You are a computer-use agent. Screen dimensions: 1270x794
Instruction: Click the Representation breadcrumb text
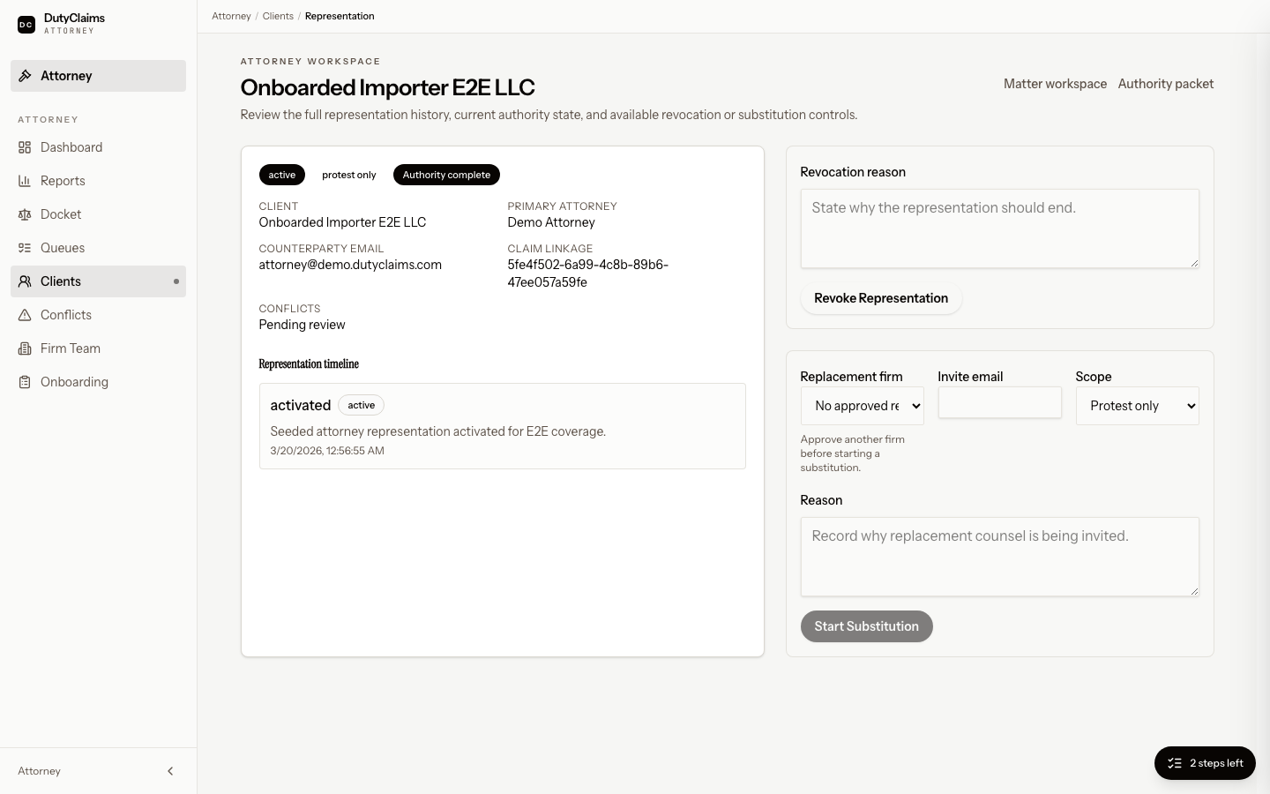pos(340,16)
